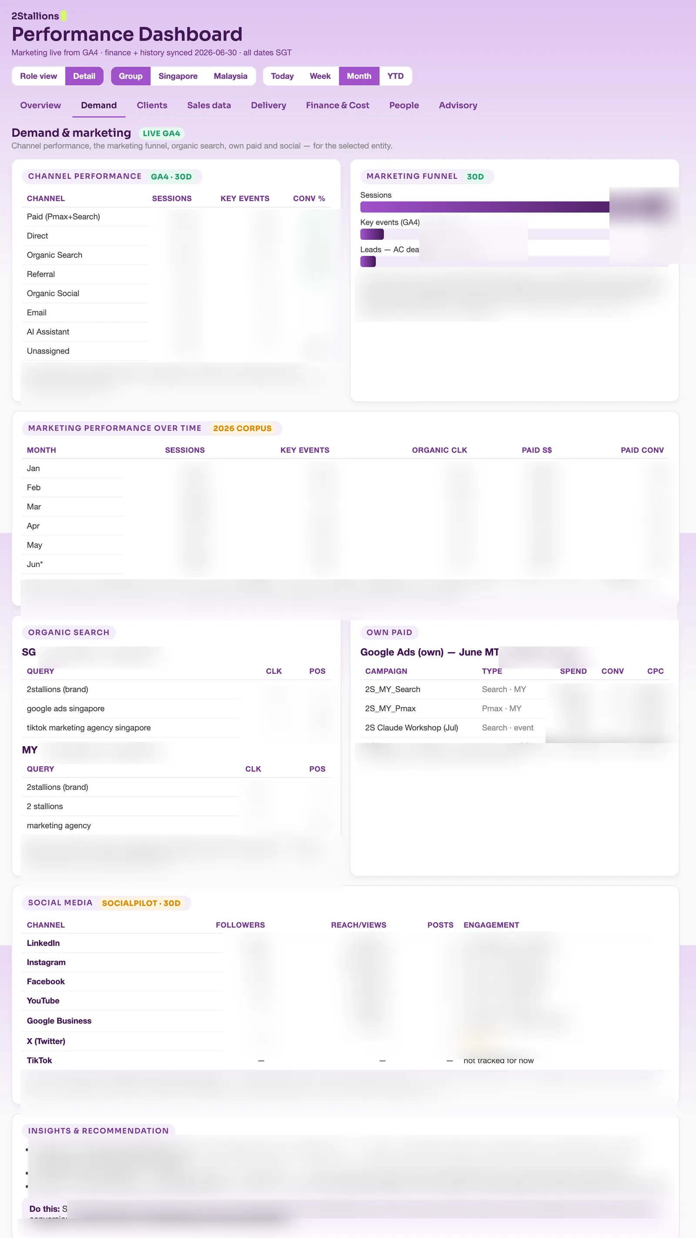Click the YouTube social channel row
This screenshot has height=1238, width=696.
click(x=345, y=1001)
